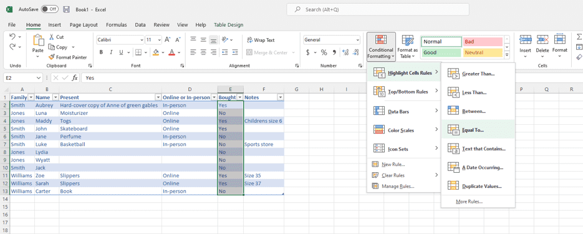The image size is (583, 234).
Task: Click the Accounting dollar format icon
Action: coord(307,52)
